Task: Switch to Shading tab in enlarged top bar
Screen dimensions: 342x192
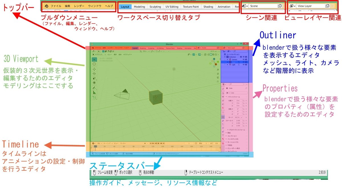Action: (208, 7)
